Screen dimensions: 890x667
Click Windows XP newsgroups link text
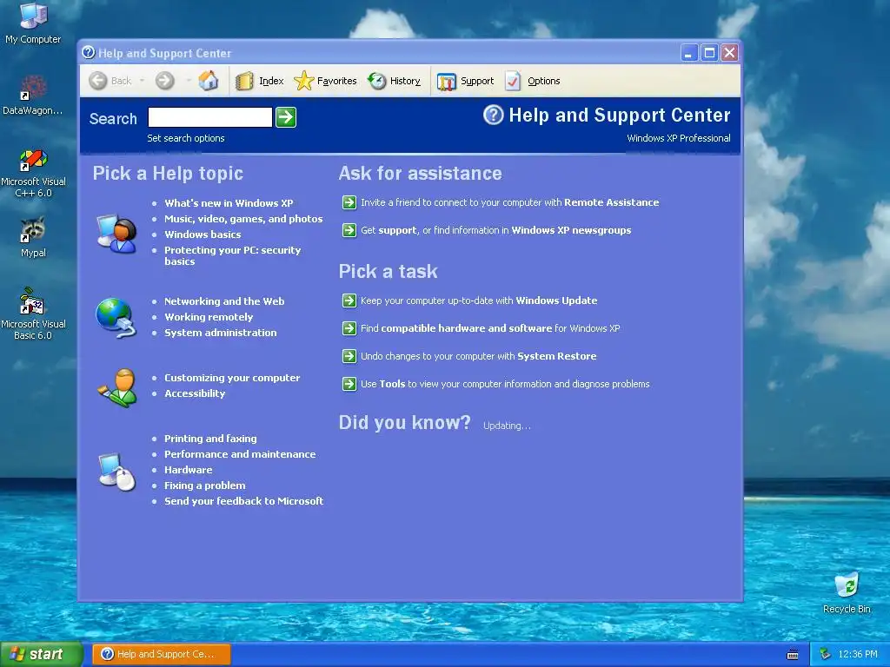[571, 230]
